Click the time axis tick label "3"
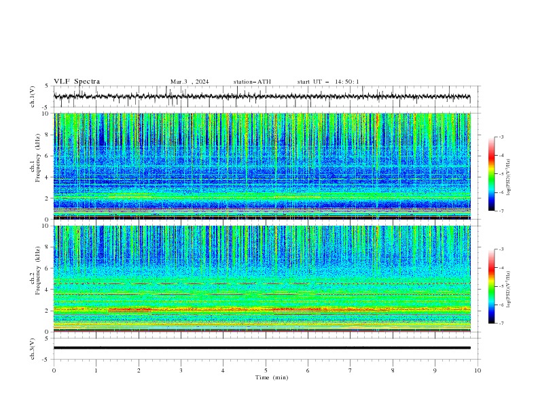The width and height of the screenshot is (538, 416). (x=181, y=370)
